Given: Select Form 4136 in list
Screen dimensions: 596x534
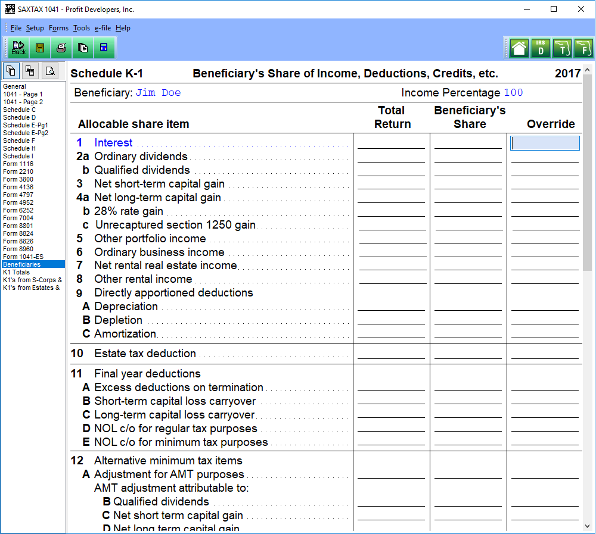Looking at the screenshot, I should pos(33,187).
